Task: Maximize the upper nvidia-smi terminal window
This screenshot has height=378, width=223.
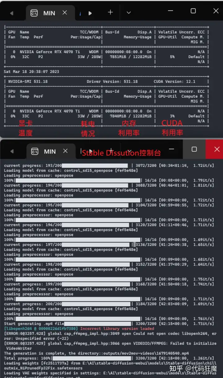Action: coord(193,11)
